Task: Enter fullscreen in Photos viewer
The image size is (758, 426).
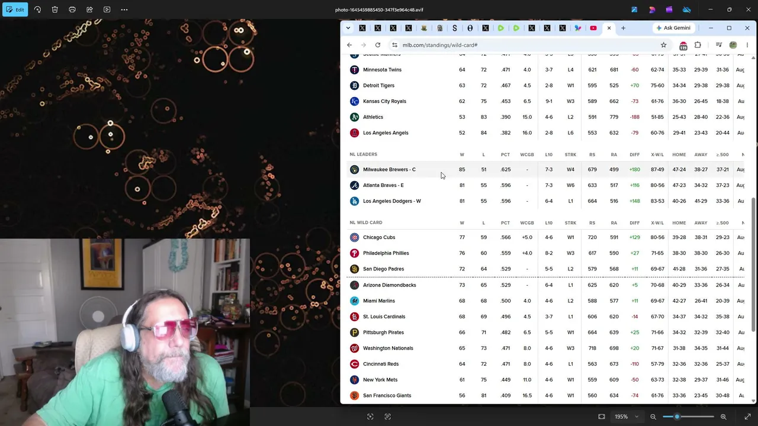Action: [747, 417]
